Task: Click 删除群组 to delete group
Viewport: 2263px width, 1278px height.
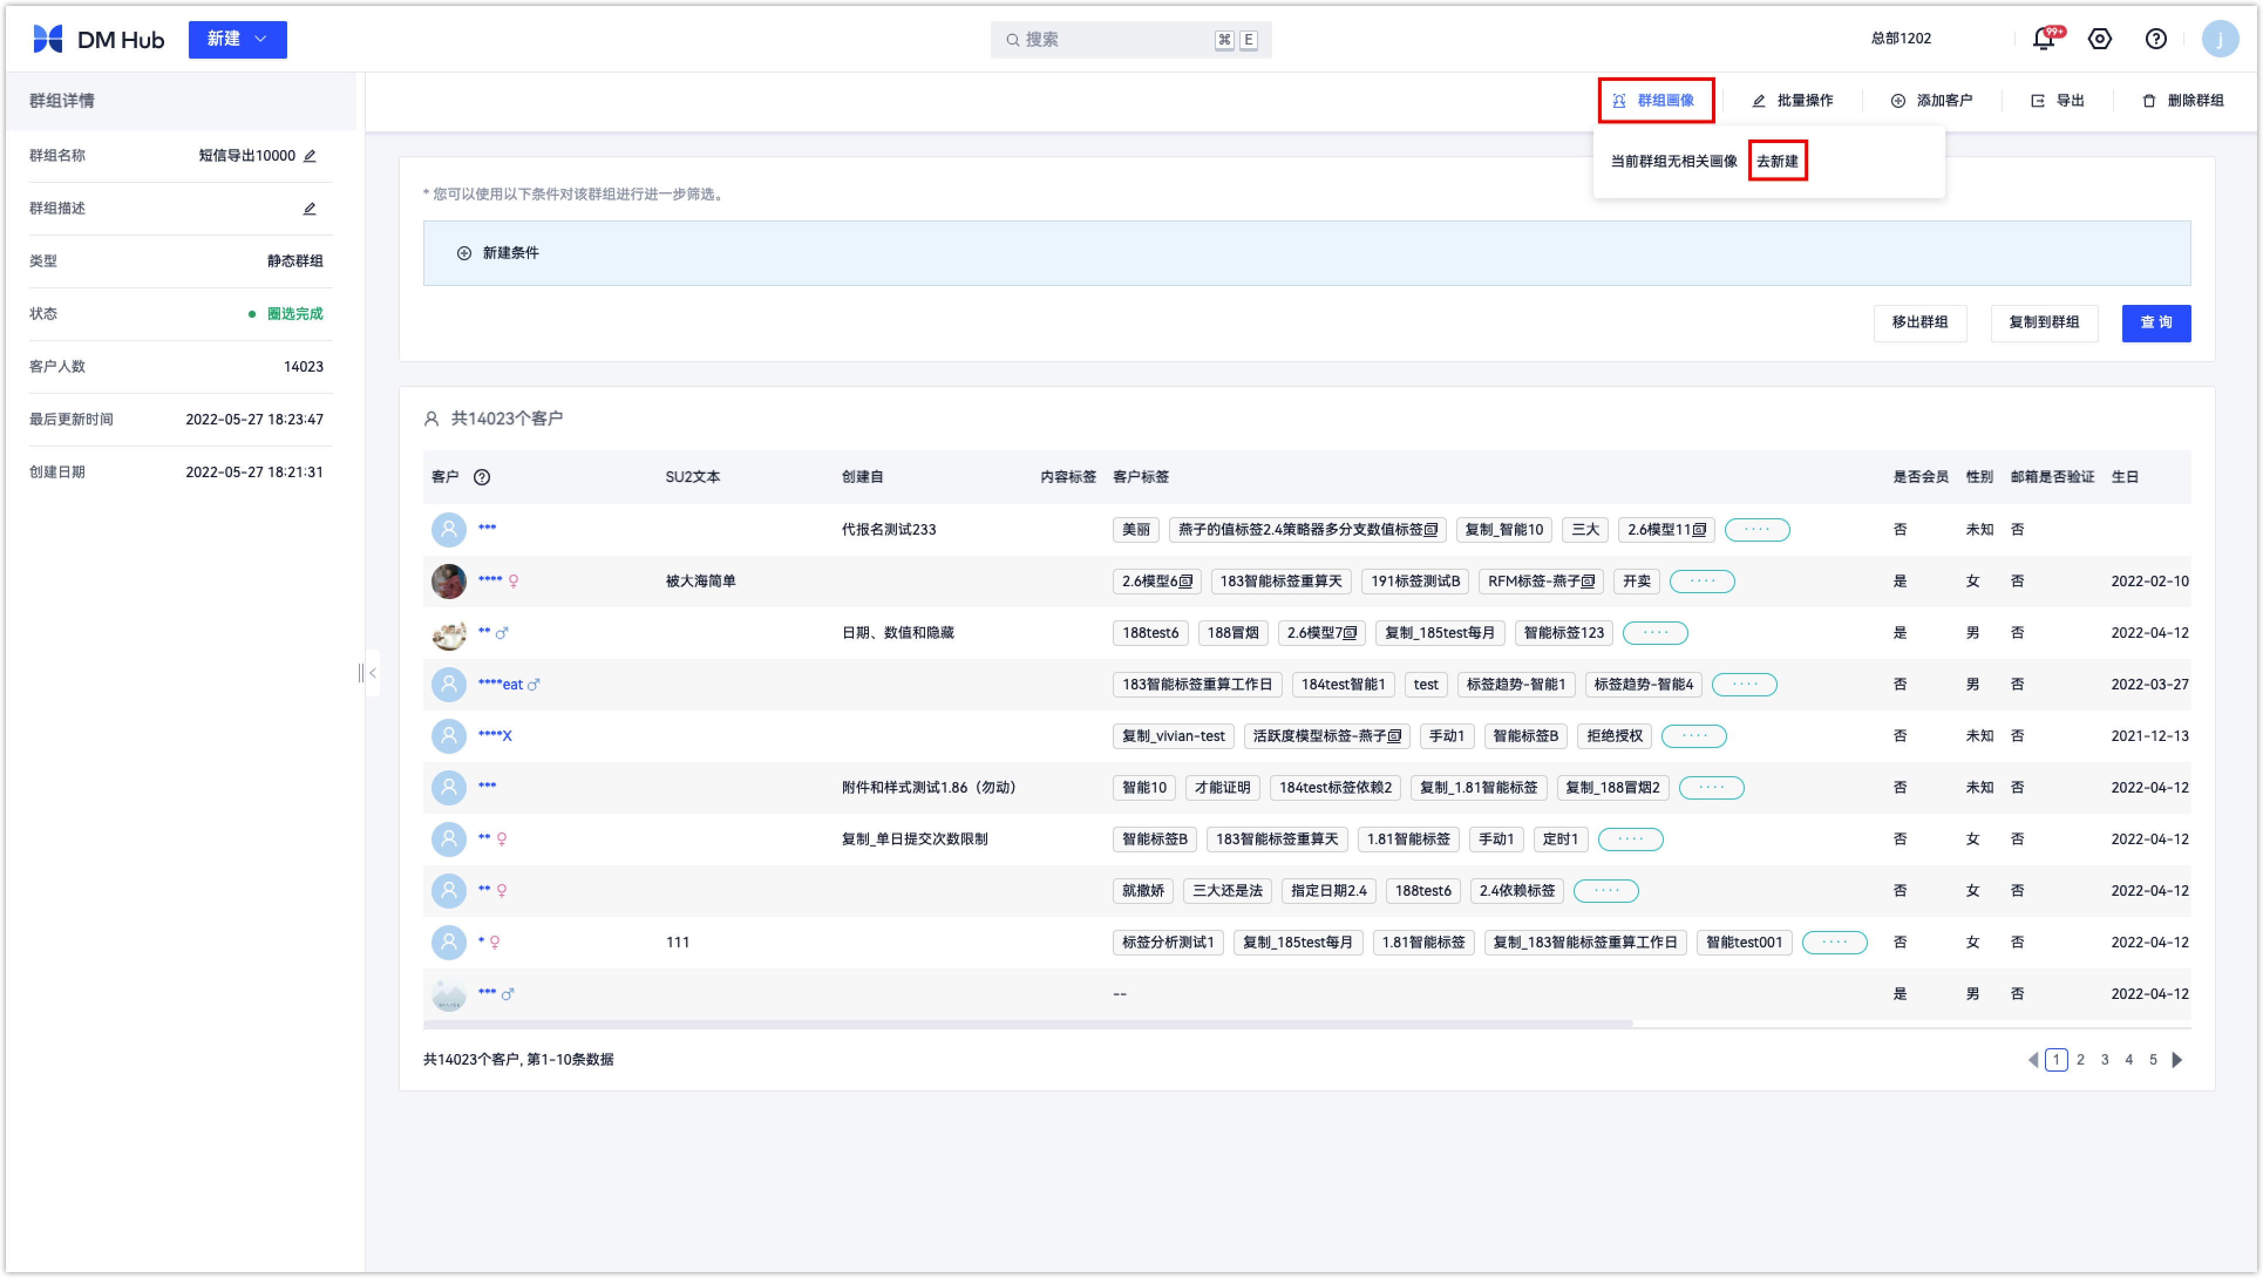Action: tap(2182, 100)
